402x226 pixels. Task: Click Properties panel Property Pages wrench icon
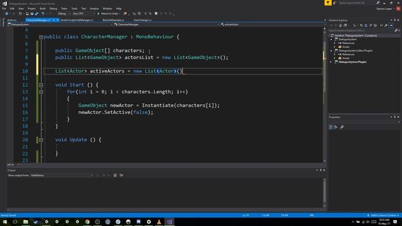[x=342, y=127]
